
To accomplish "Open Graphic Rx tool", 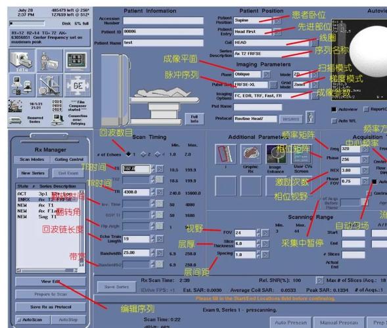I will point(251,154).
